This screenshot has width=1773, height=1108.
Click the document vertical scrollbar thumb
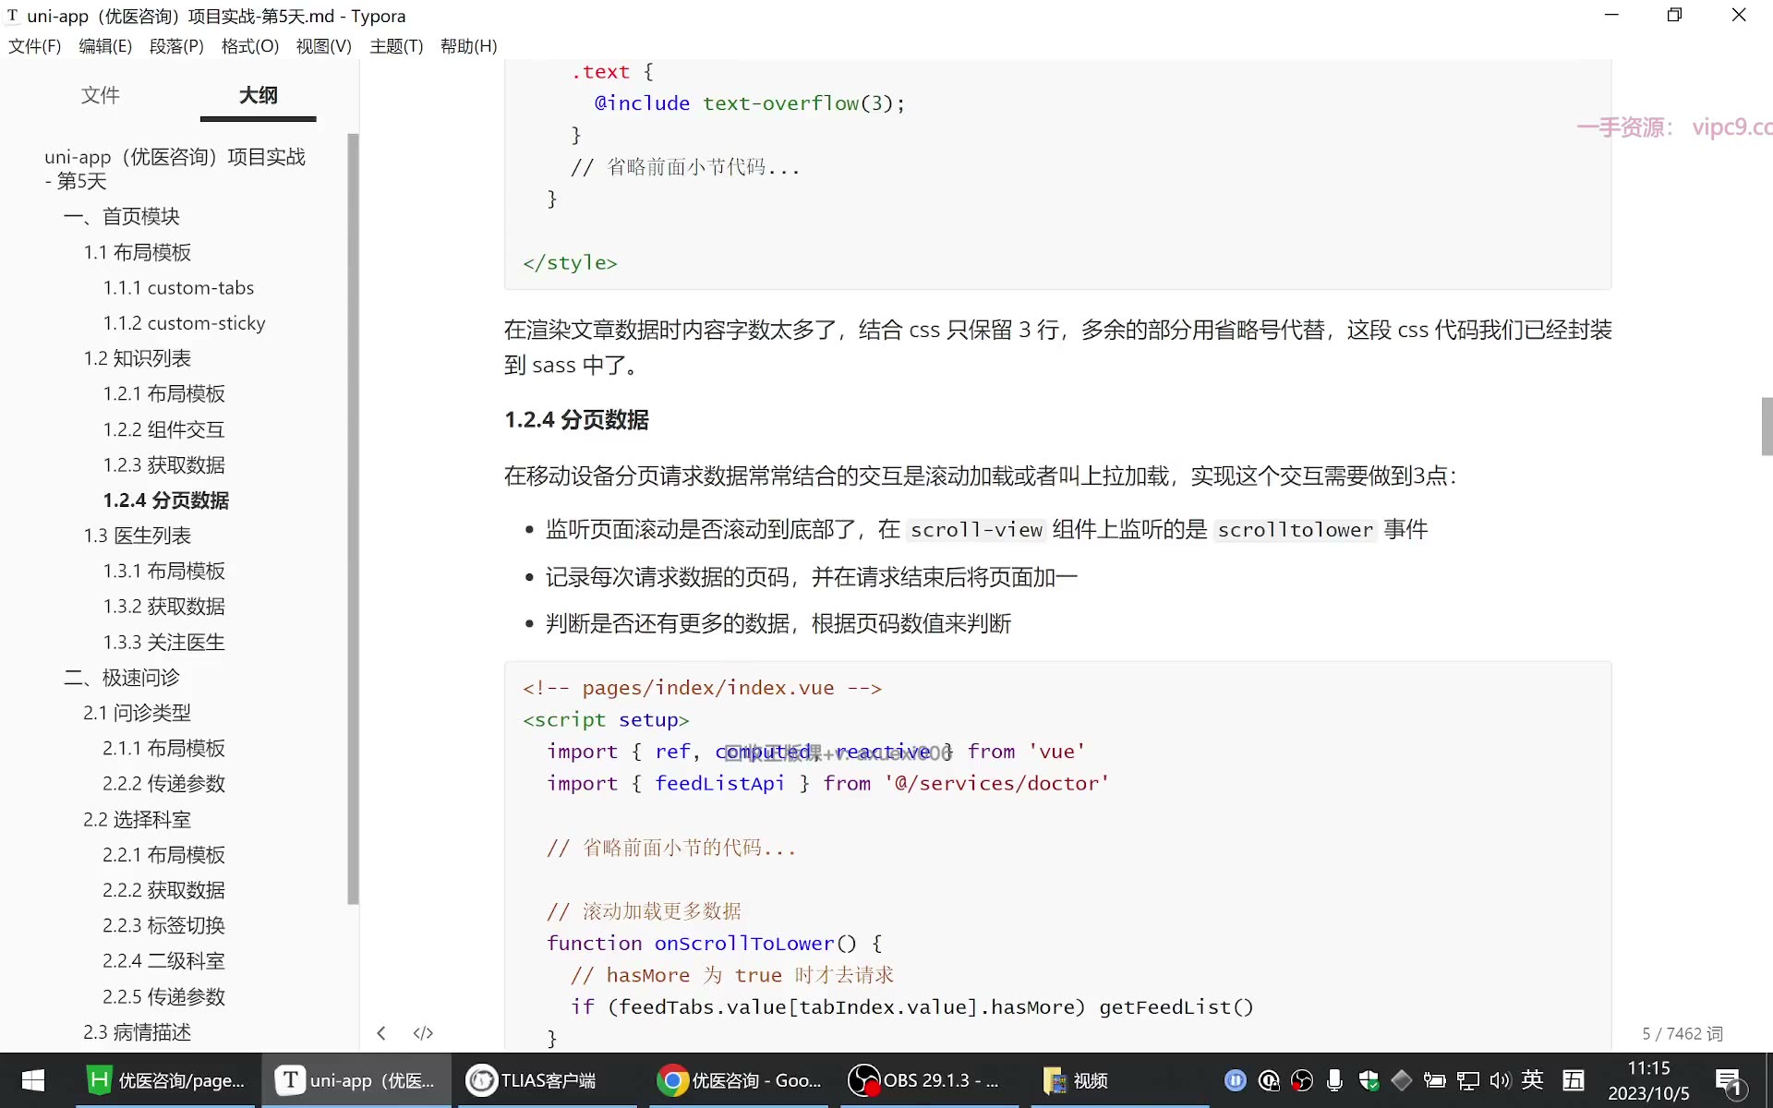coord(1767,427)
